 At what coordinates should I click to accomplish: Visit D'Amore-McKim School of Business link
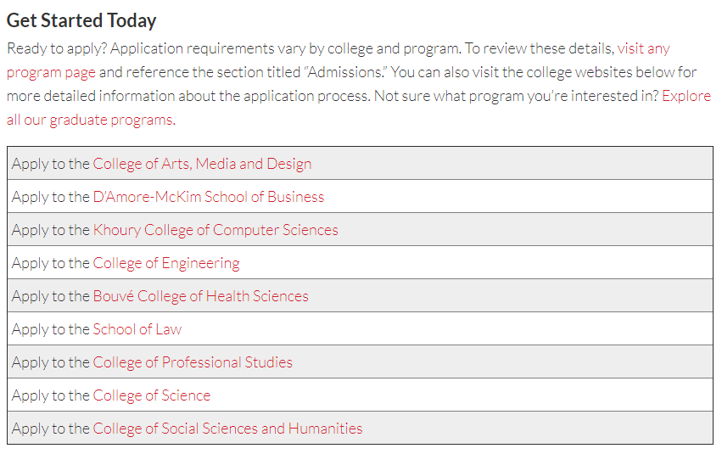(209, 197)
